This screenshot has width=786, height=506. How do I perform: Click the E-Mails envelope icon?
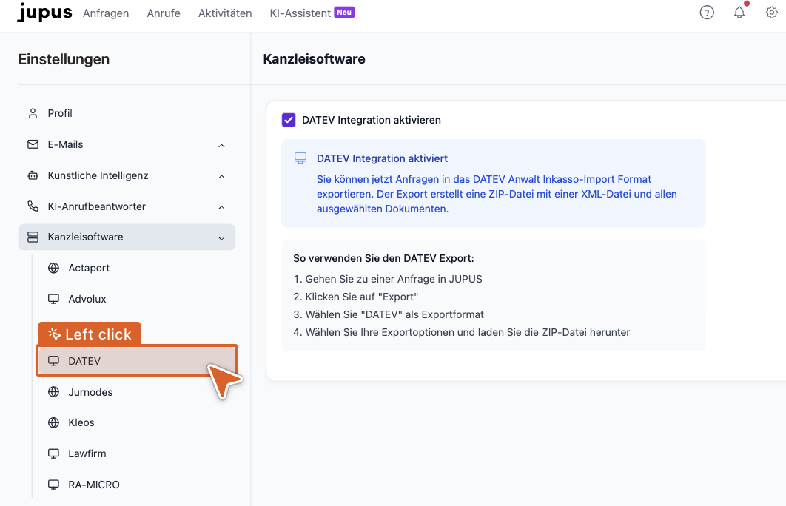pyautogui.click(x=33, y=144)
